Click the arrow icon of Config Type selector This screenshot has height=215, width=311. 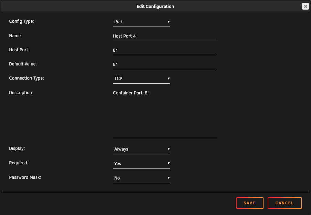point(169,22)
